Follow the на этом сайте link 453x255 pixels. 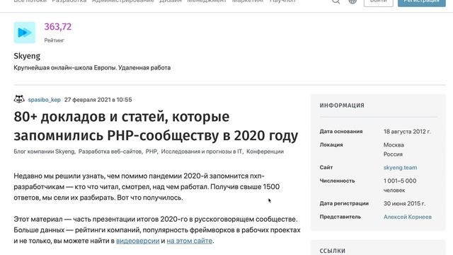[x=190, y=241]
